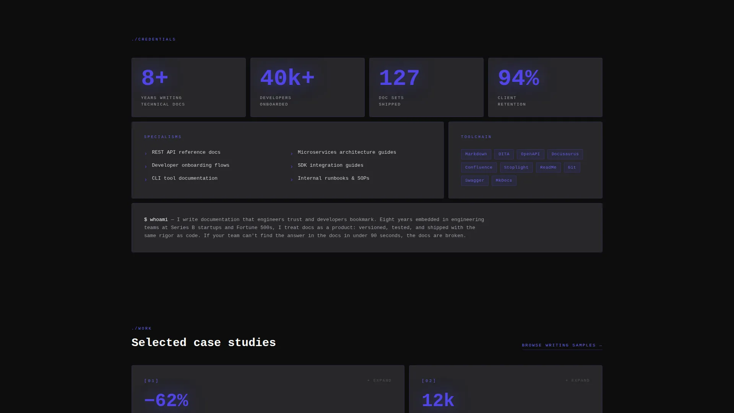Screen dimensions: 734x413
Task: Click the 12k case study metric
Action: [438, 401]
